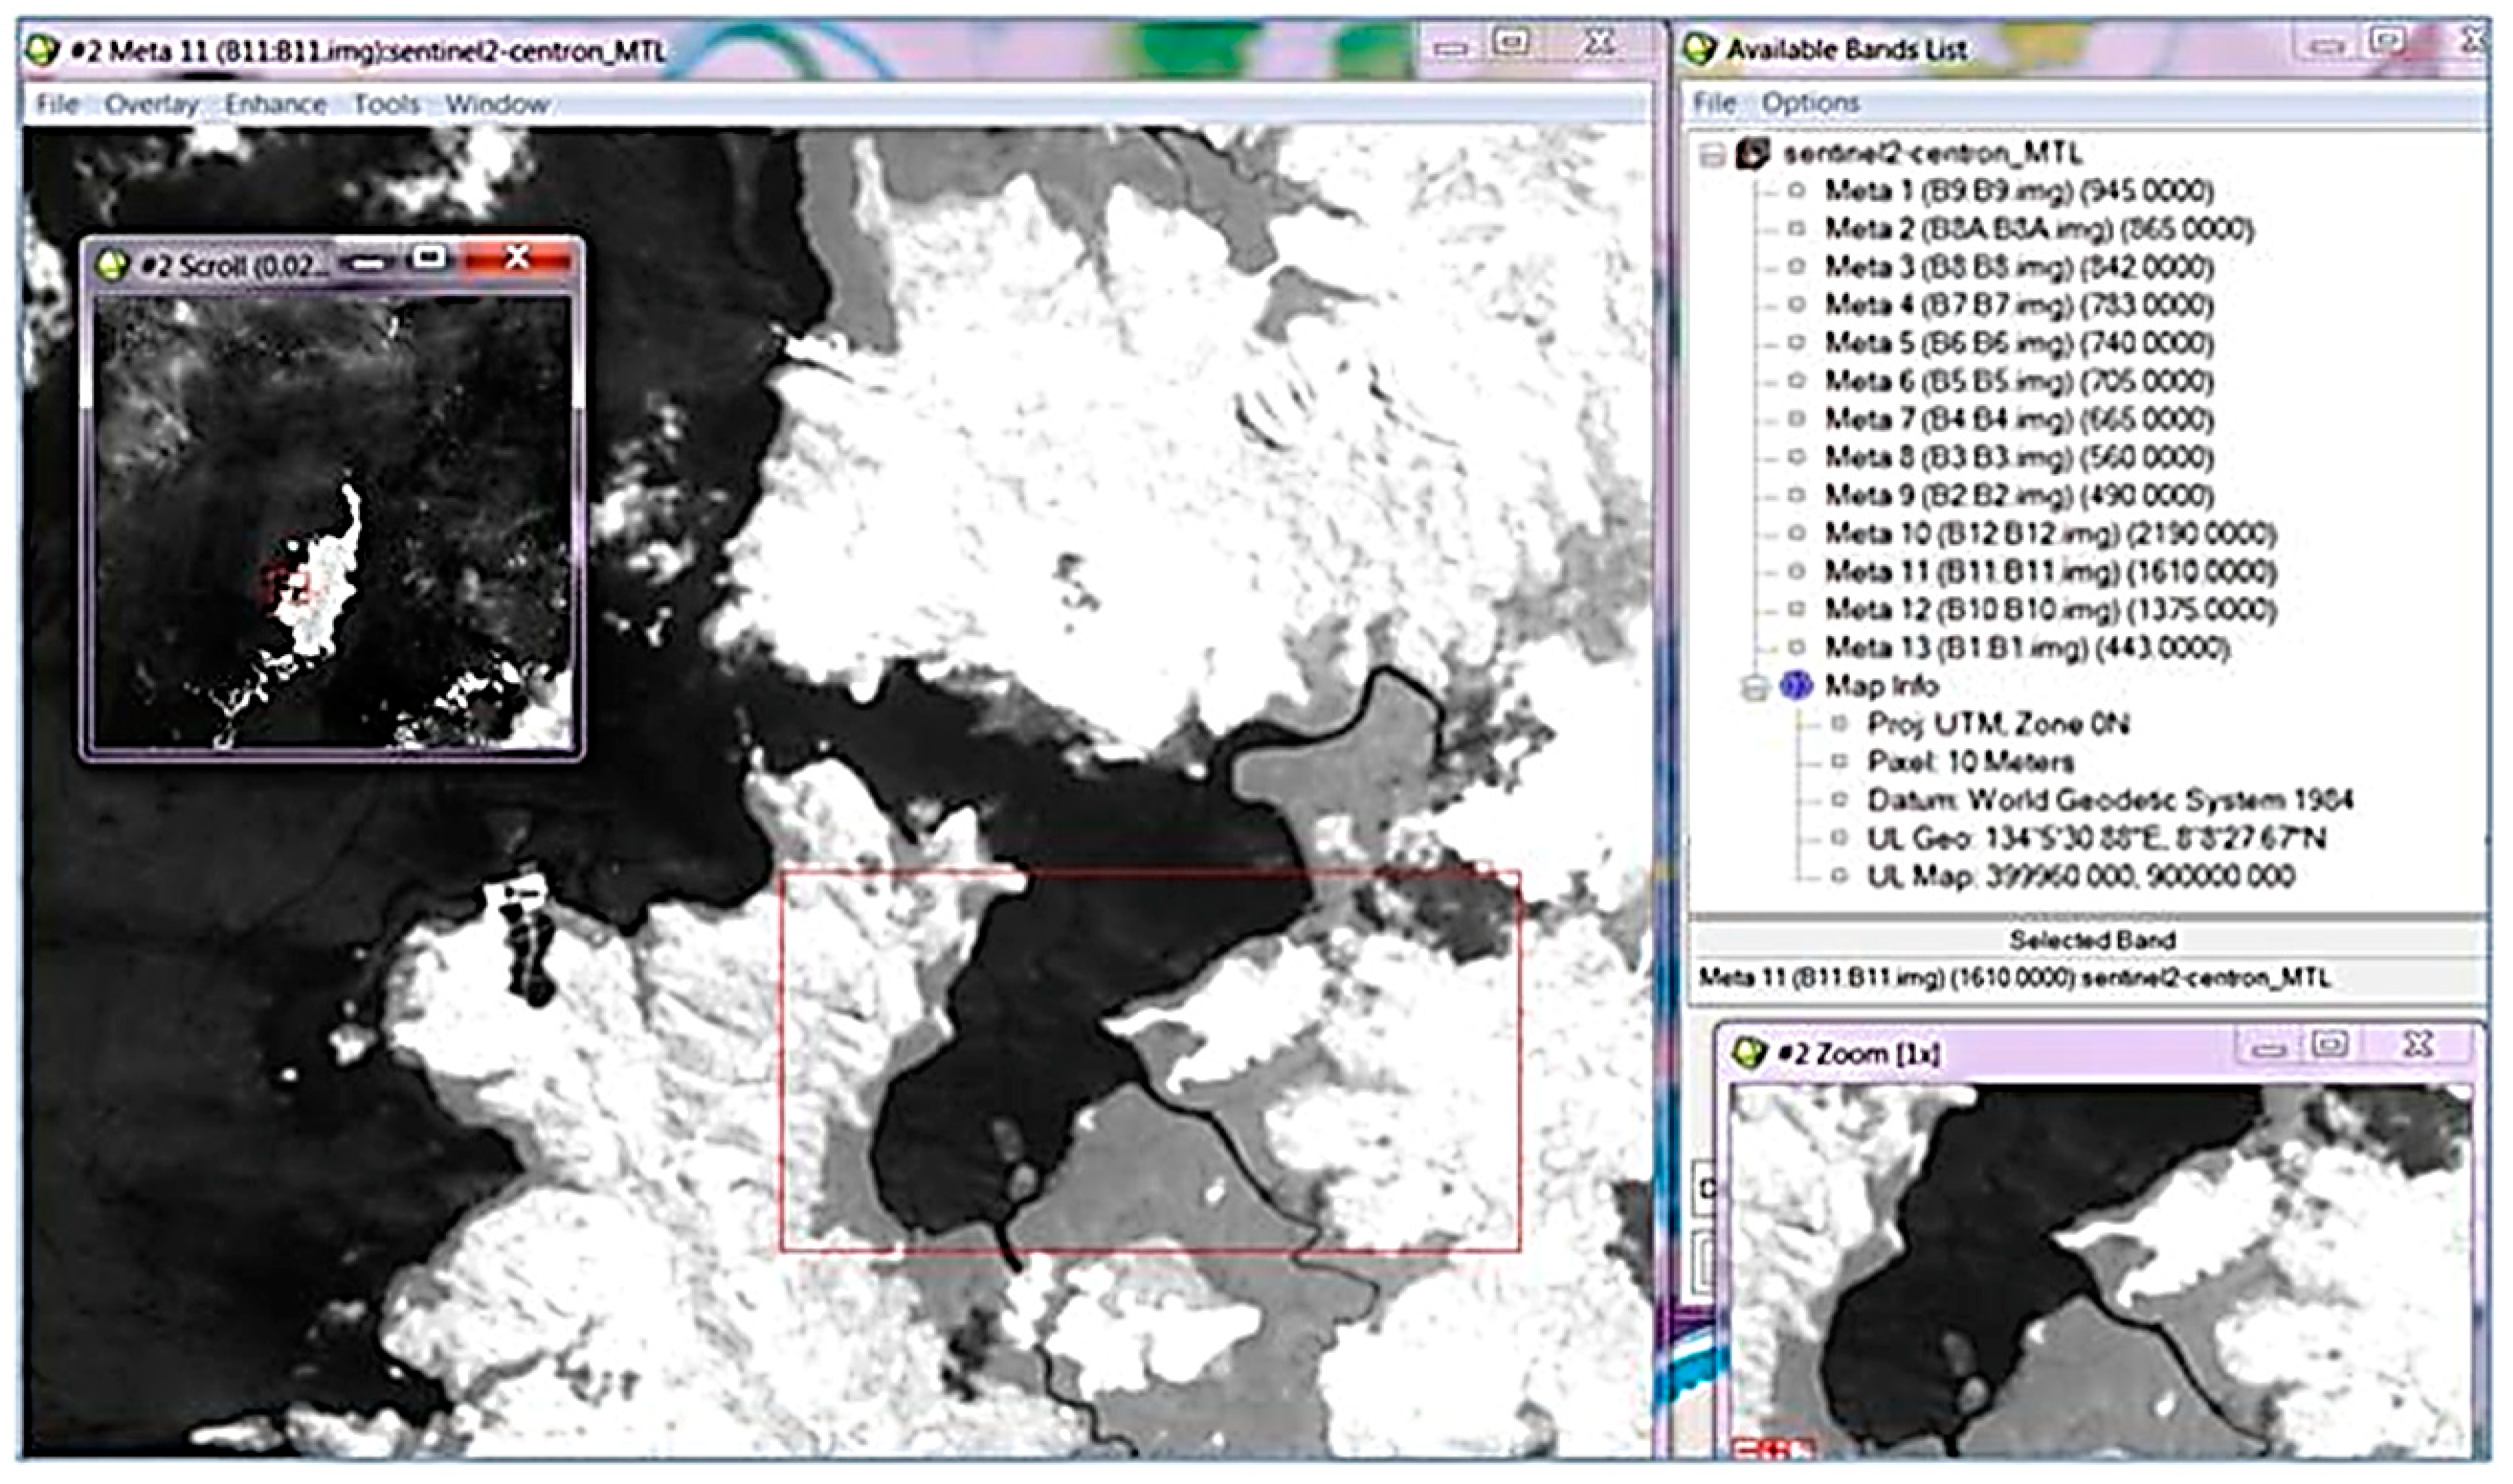
Task: Click the Available Bands List window icon
Action: pyautogui.click(x=1700, y=49)
